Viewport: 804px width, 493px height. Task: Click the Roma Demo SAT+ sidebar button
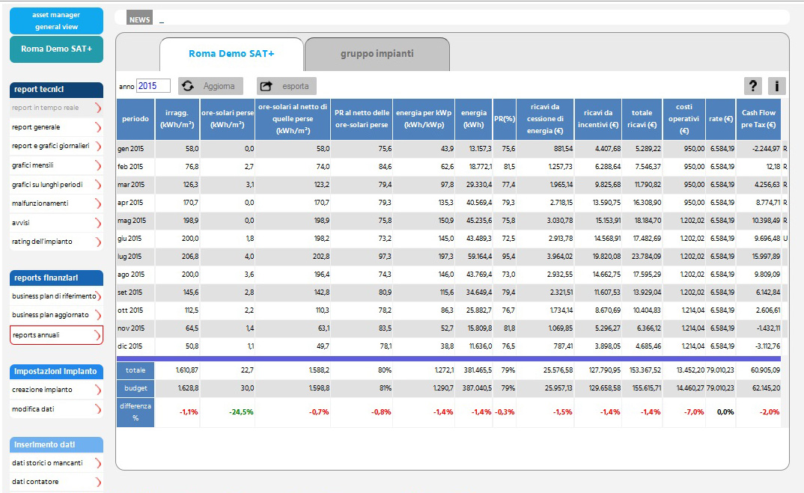point(56,49)
